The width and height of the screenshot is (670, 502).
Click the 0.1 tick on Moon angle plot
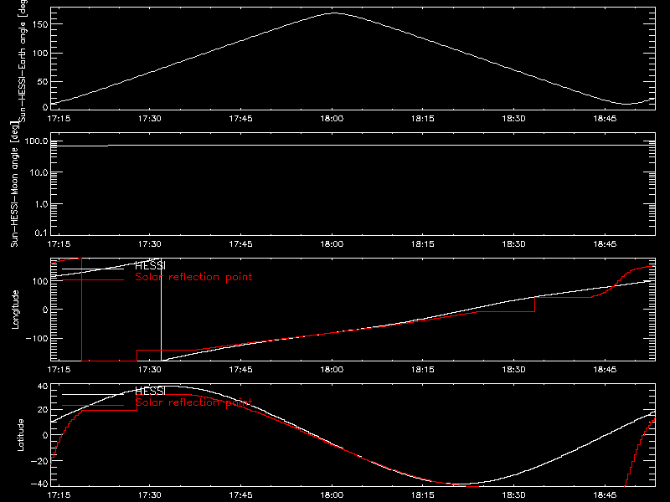(x=41, y=233)
